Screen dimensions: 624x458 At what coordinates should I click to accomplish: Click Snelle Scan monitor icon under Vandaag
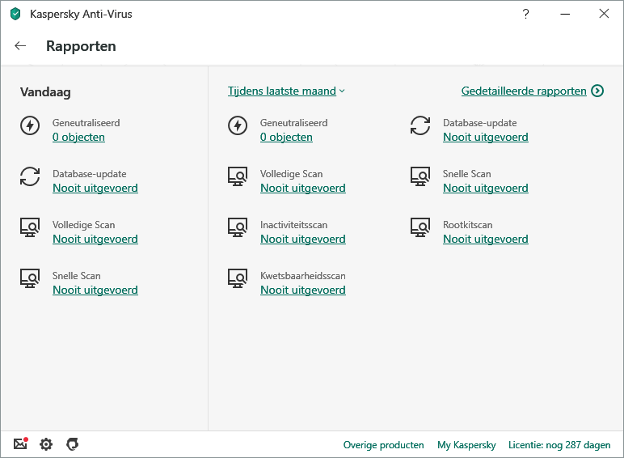point(30,278)
